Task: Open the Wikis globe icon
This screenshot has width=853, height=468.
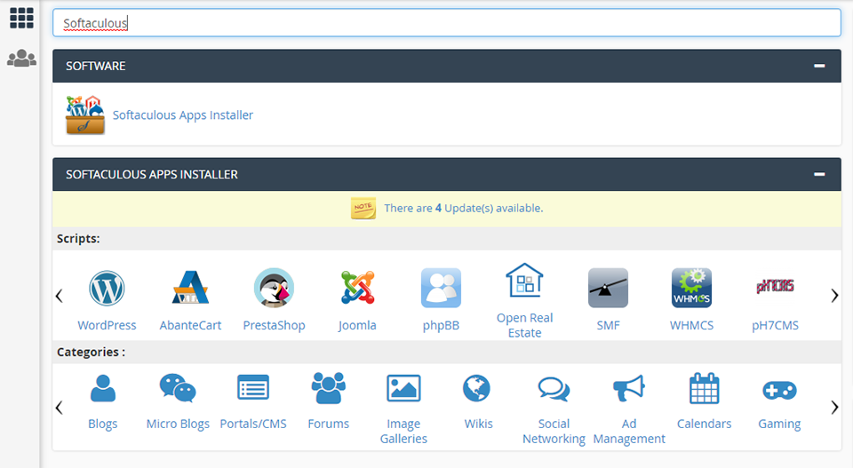Action: point(476,388)
